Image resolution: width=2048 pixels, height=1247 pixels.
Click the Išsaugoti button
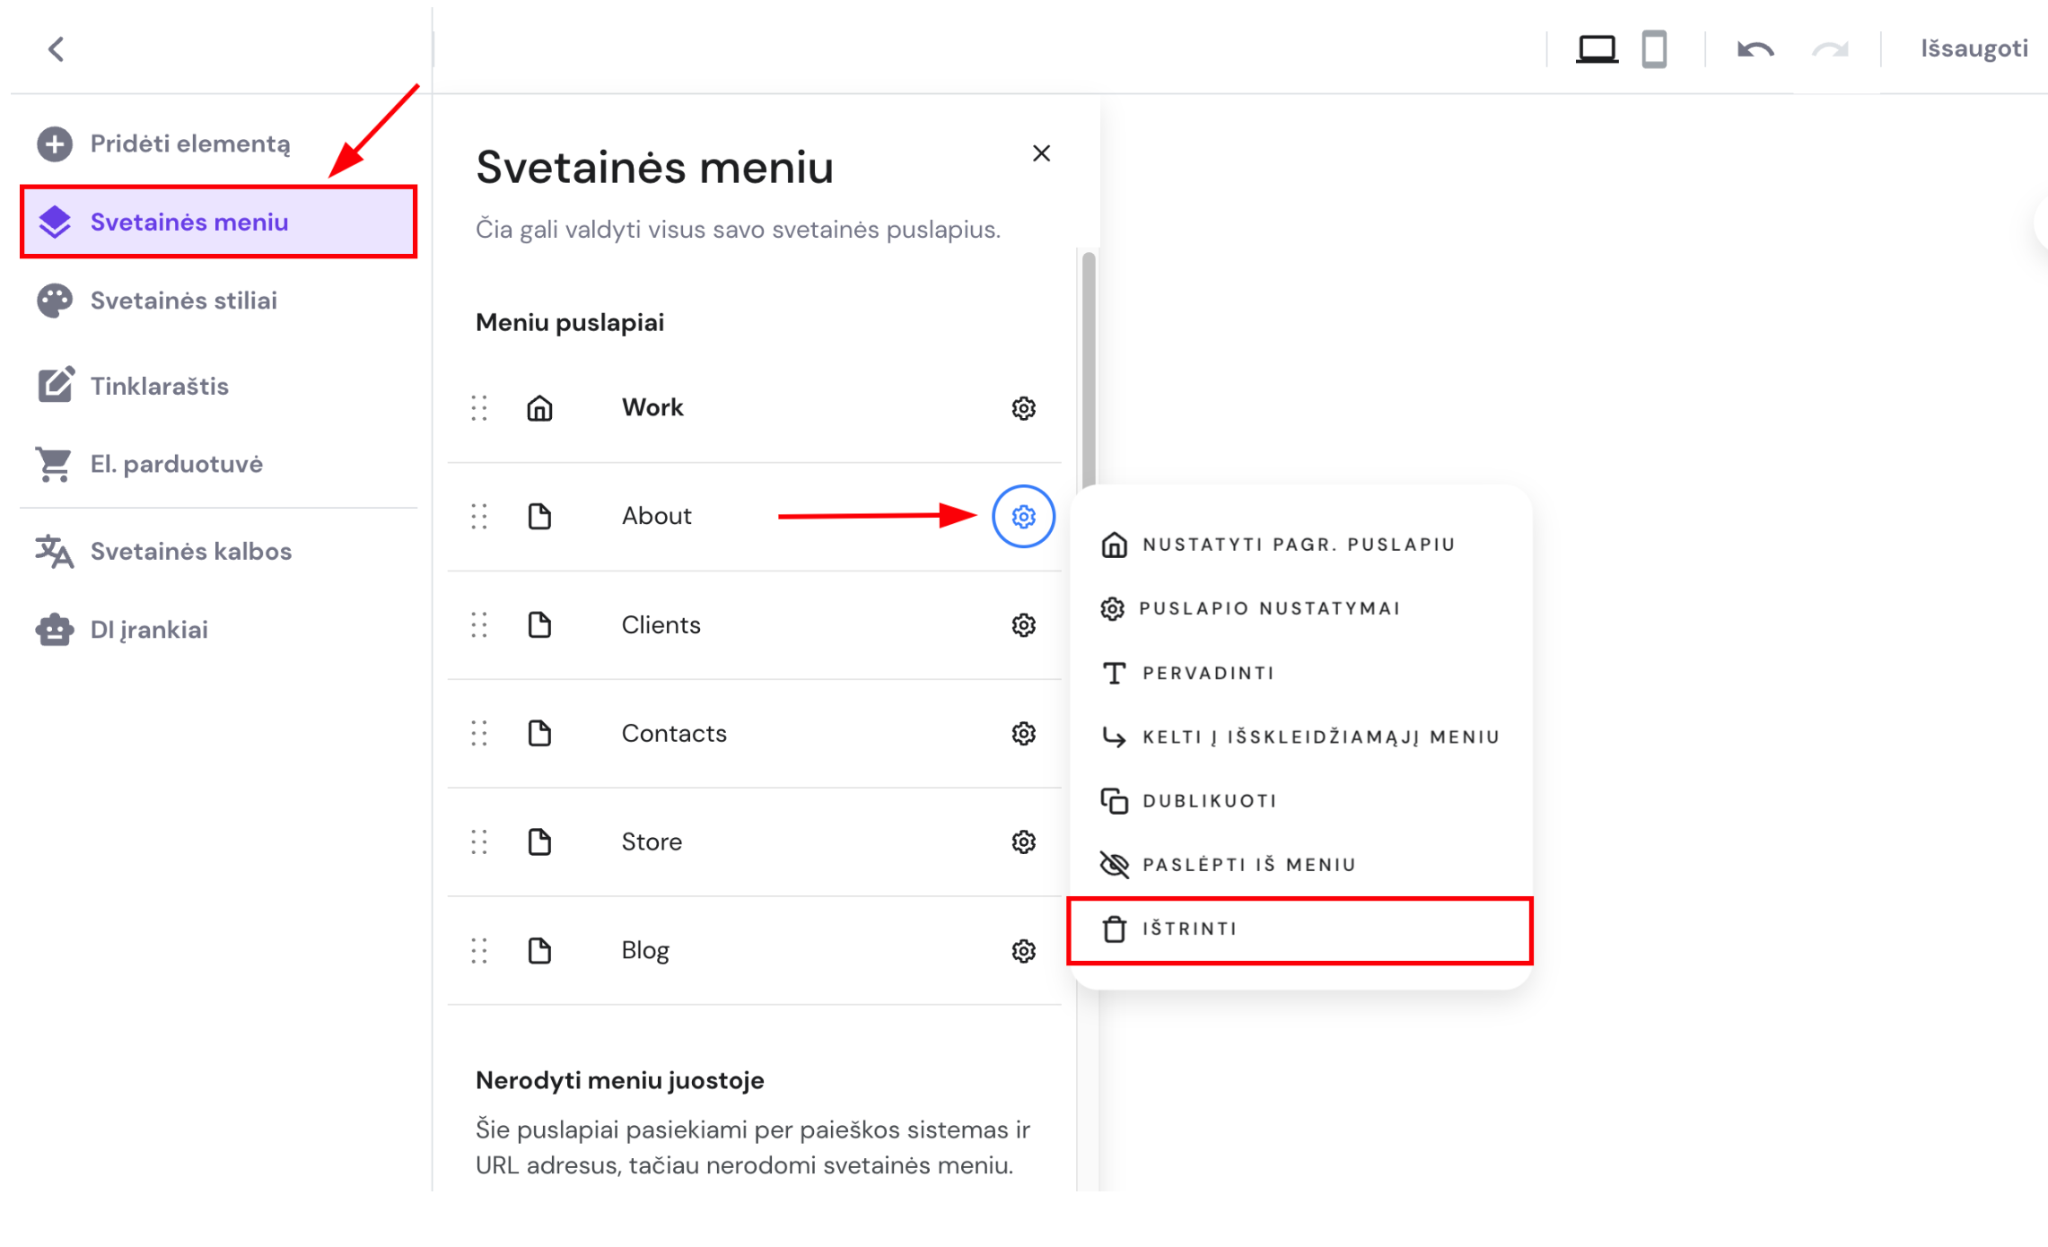tap(1972, 48)
